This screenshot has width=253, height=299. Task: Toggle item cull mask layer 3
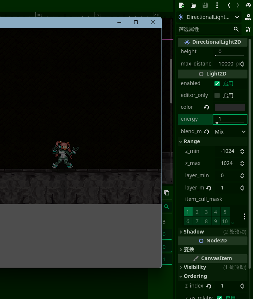click(x=206, y=212)
